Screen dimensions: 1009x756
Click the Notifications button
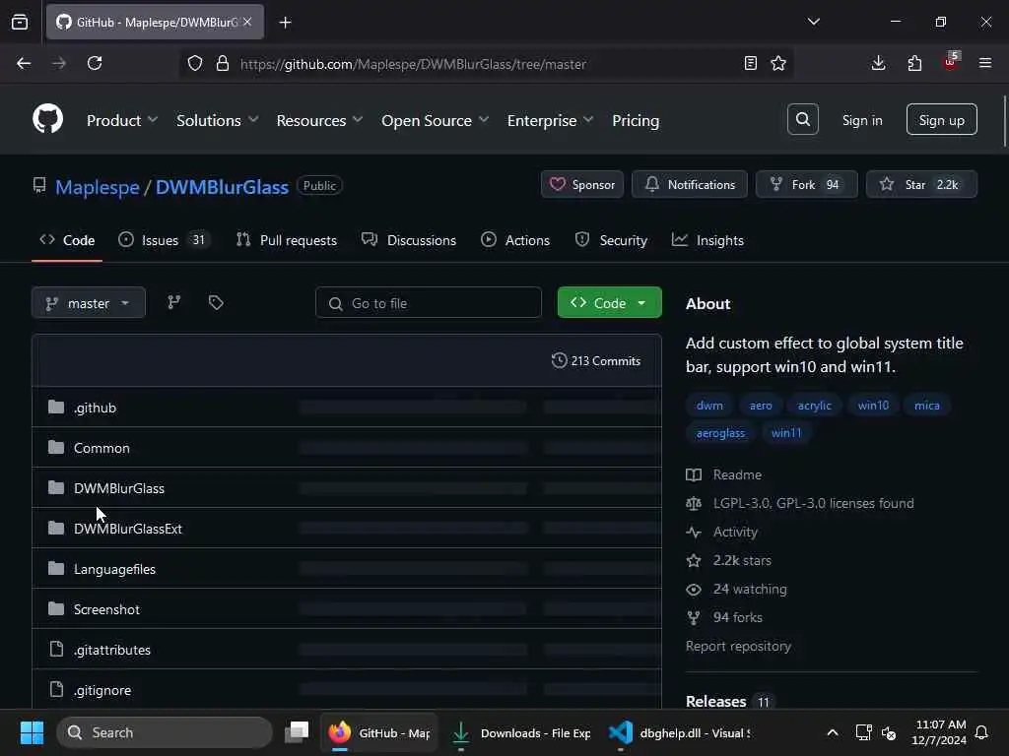[x=690, y=184]
